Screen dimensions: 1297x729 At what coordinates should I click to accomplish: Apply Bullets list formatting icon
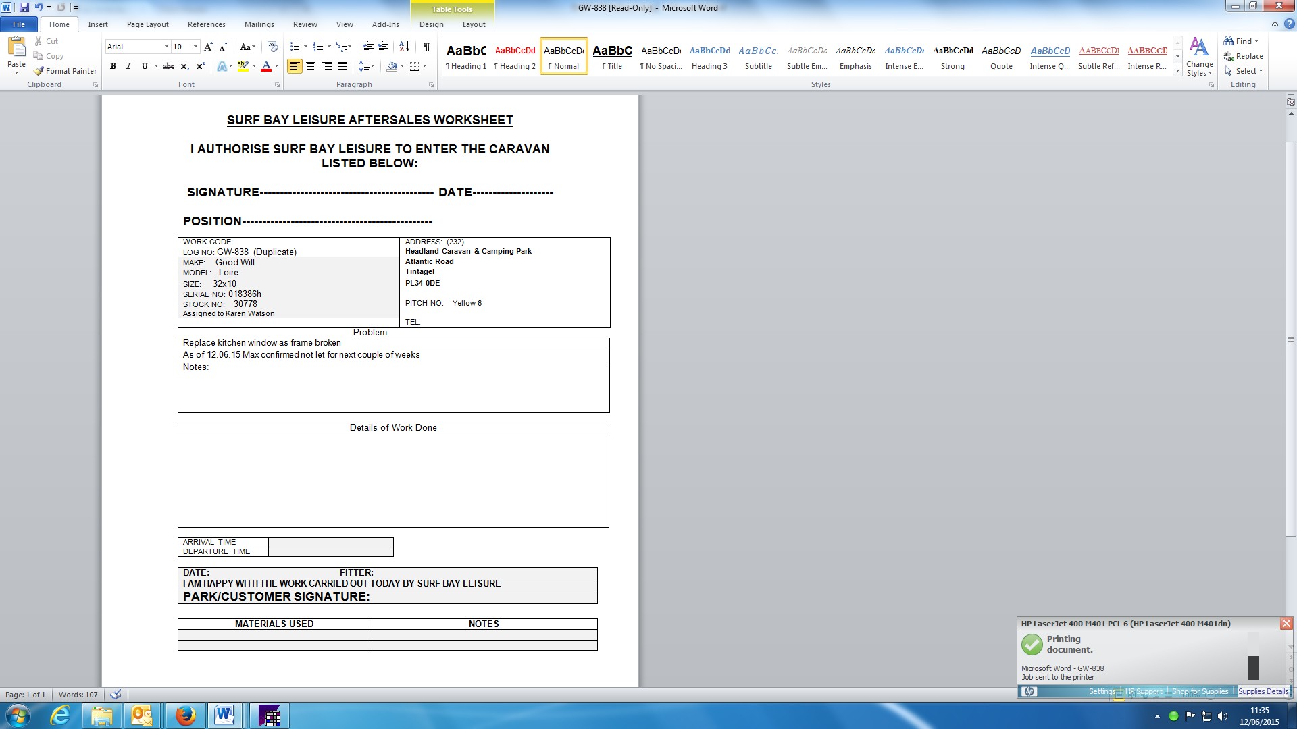coord(295,47)
